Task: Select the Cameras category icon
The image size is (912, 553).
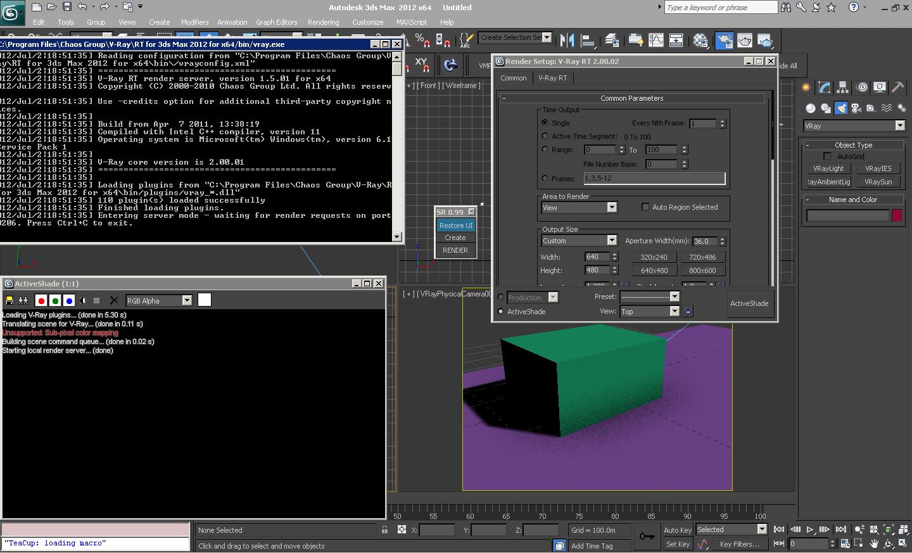Action: [856, 108]
